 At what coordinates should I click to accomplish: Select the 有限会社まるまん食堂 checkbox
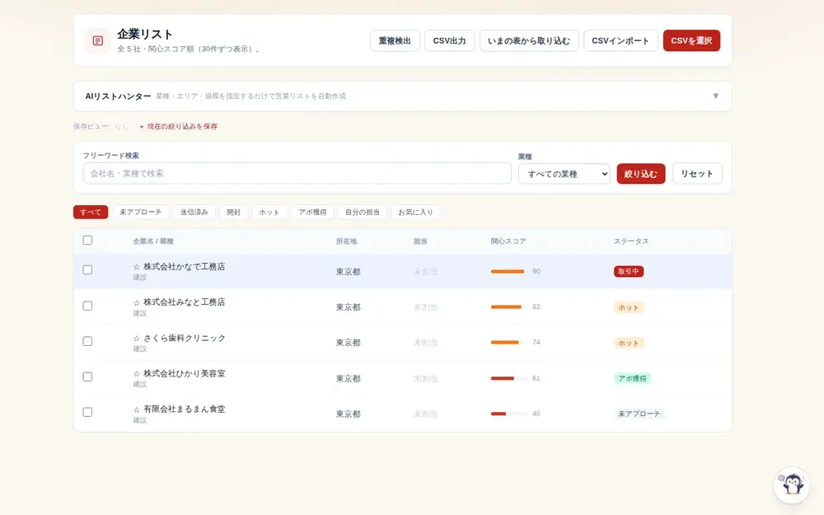[88, 412]
